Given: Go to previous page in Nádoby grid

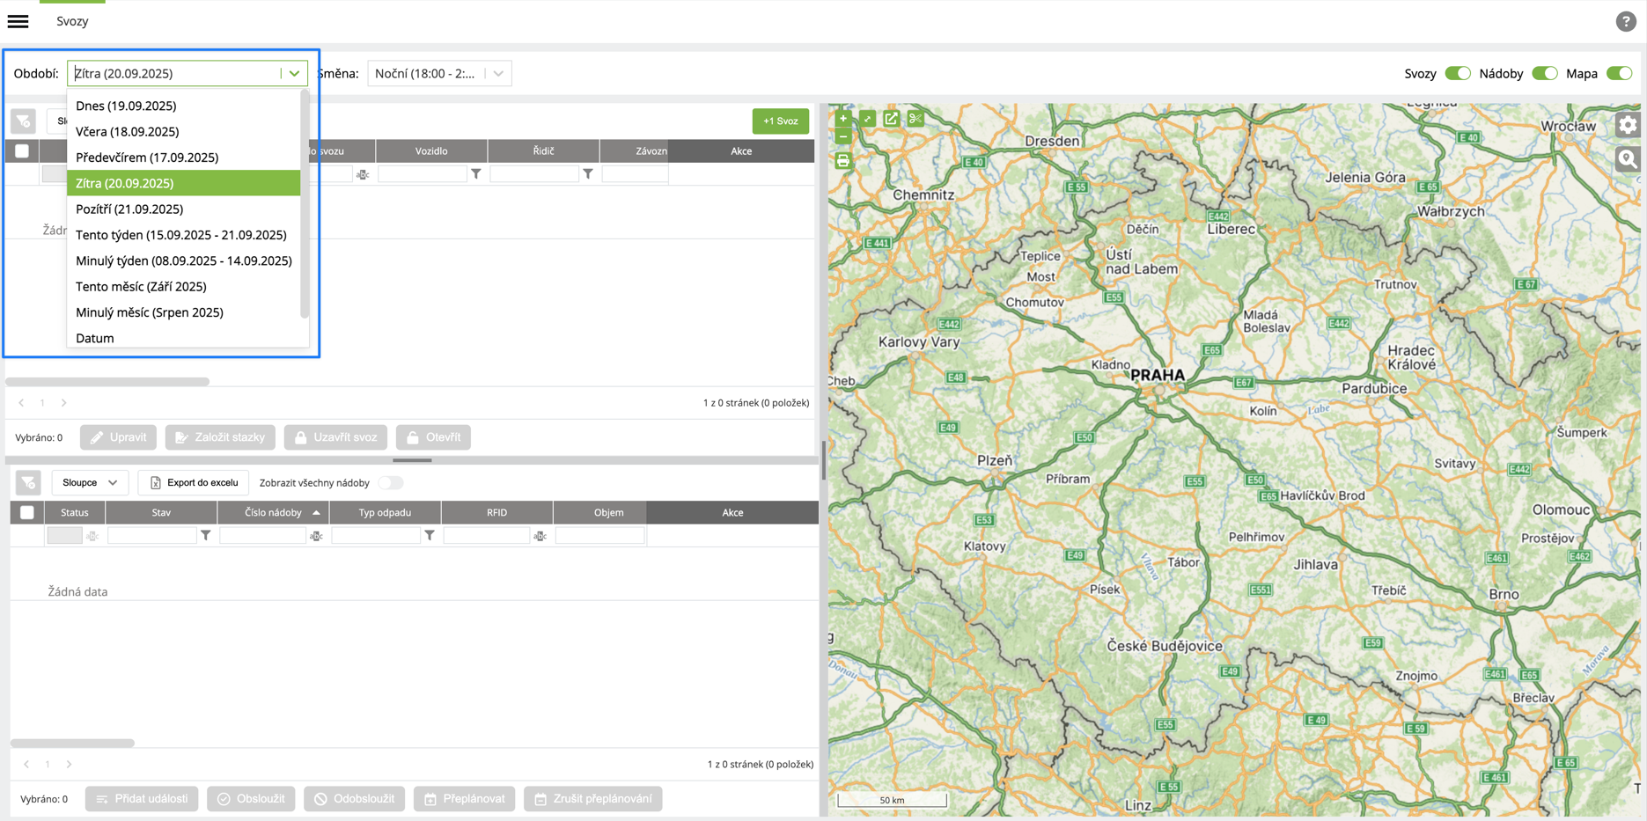Looking at the screenshot, I should point(26,764).
